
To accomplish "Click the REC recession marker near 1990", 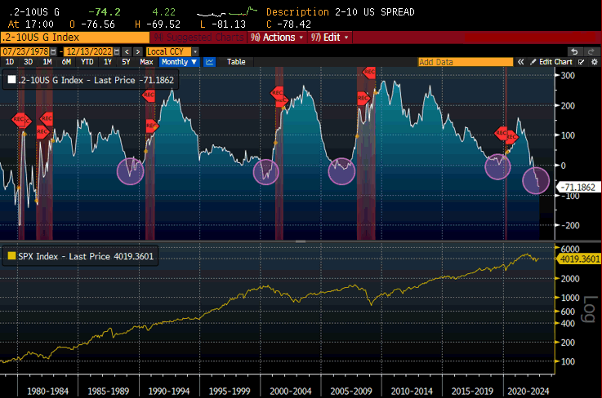I will 149,95.
